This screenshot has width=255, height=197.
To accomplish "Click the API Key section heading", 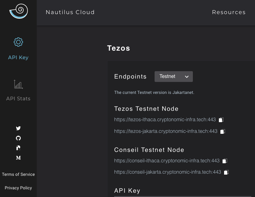I will [x=127, y=191].
